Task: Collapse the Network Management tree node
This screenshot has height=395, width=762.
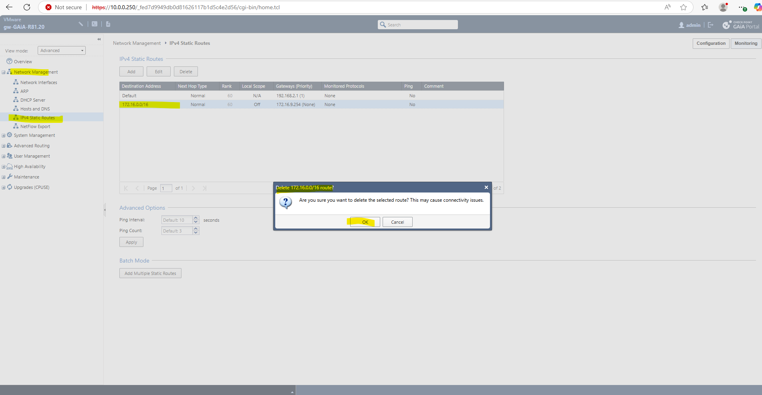Action: tap(4, 72)
